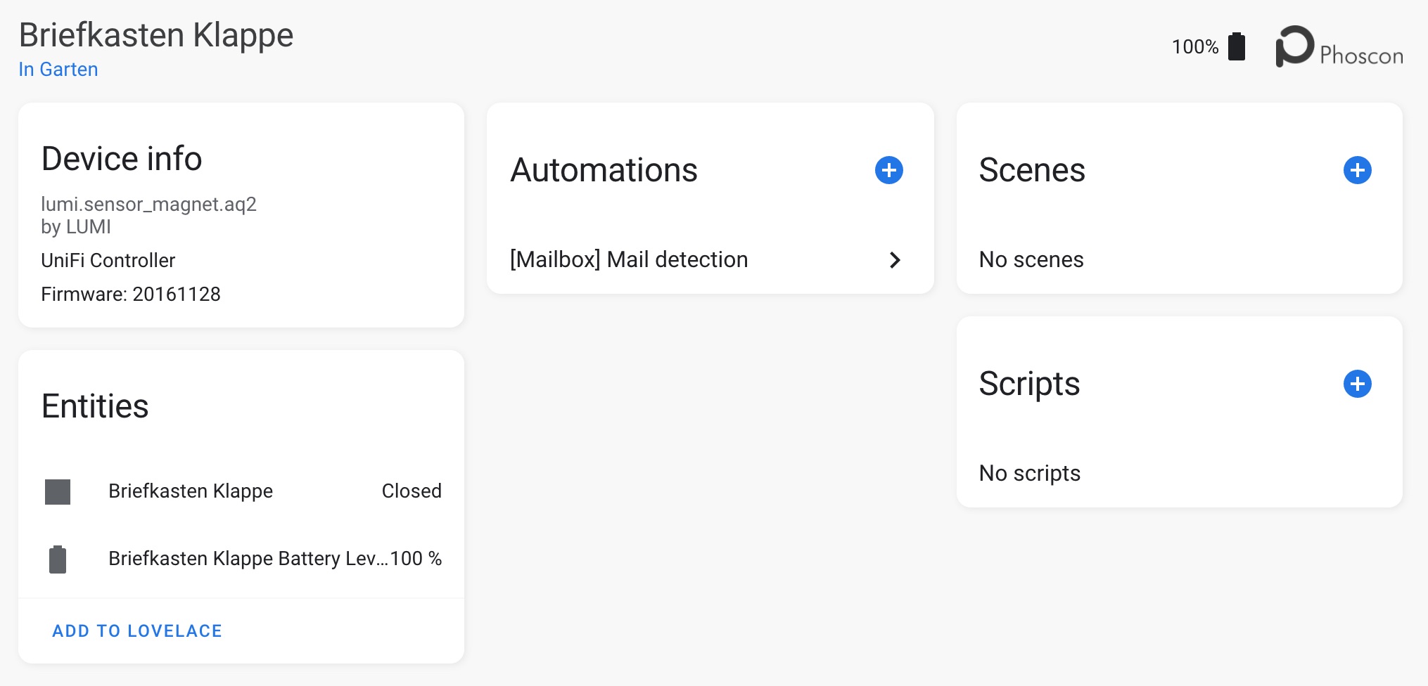
Task: Toggle the Briefkasten Klappe Closed state
Action: point(412,491)
